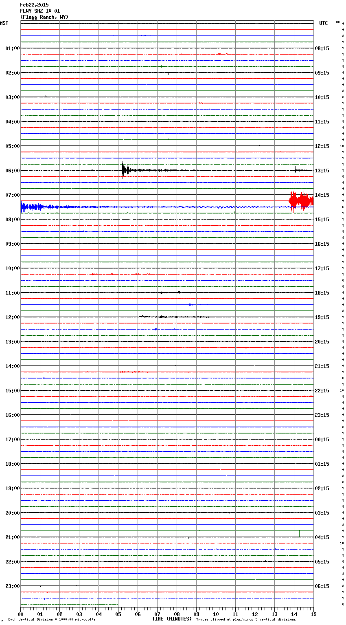Viewport: 346px width, 625px height.
Task: Pick the 19:15 UTC time label
Action: tap(322, 317)
